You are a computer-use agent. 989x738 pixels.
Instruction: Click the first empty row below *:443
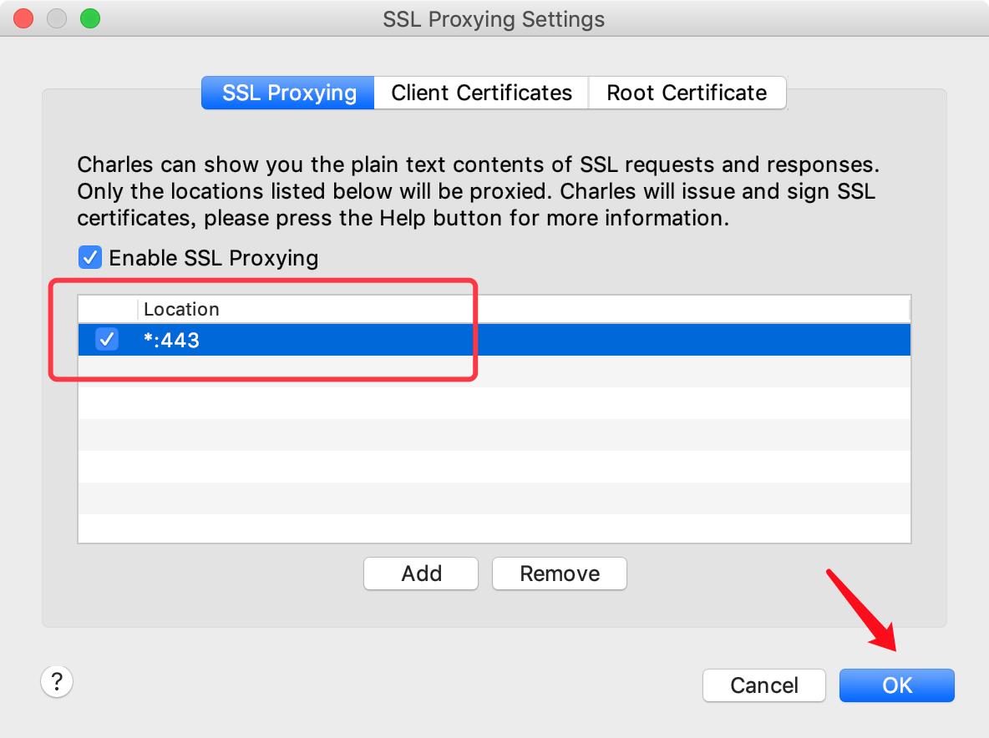point(493,372)
